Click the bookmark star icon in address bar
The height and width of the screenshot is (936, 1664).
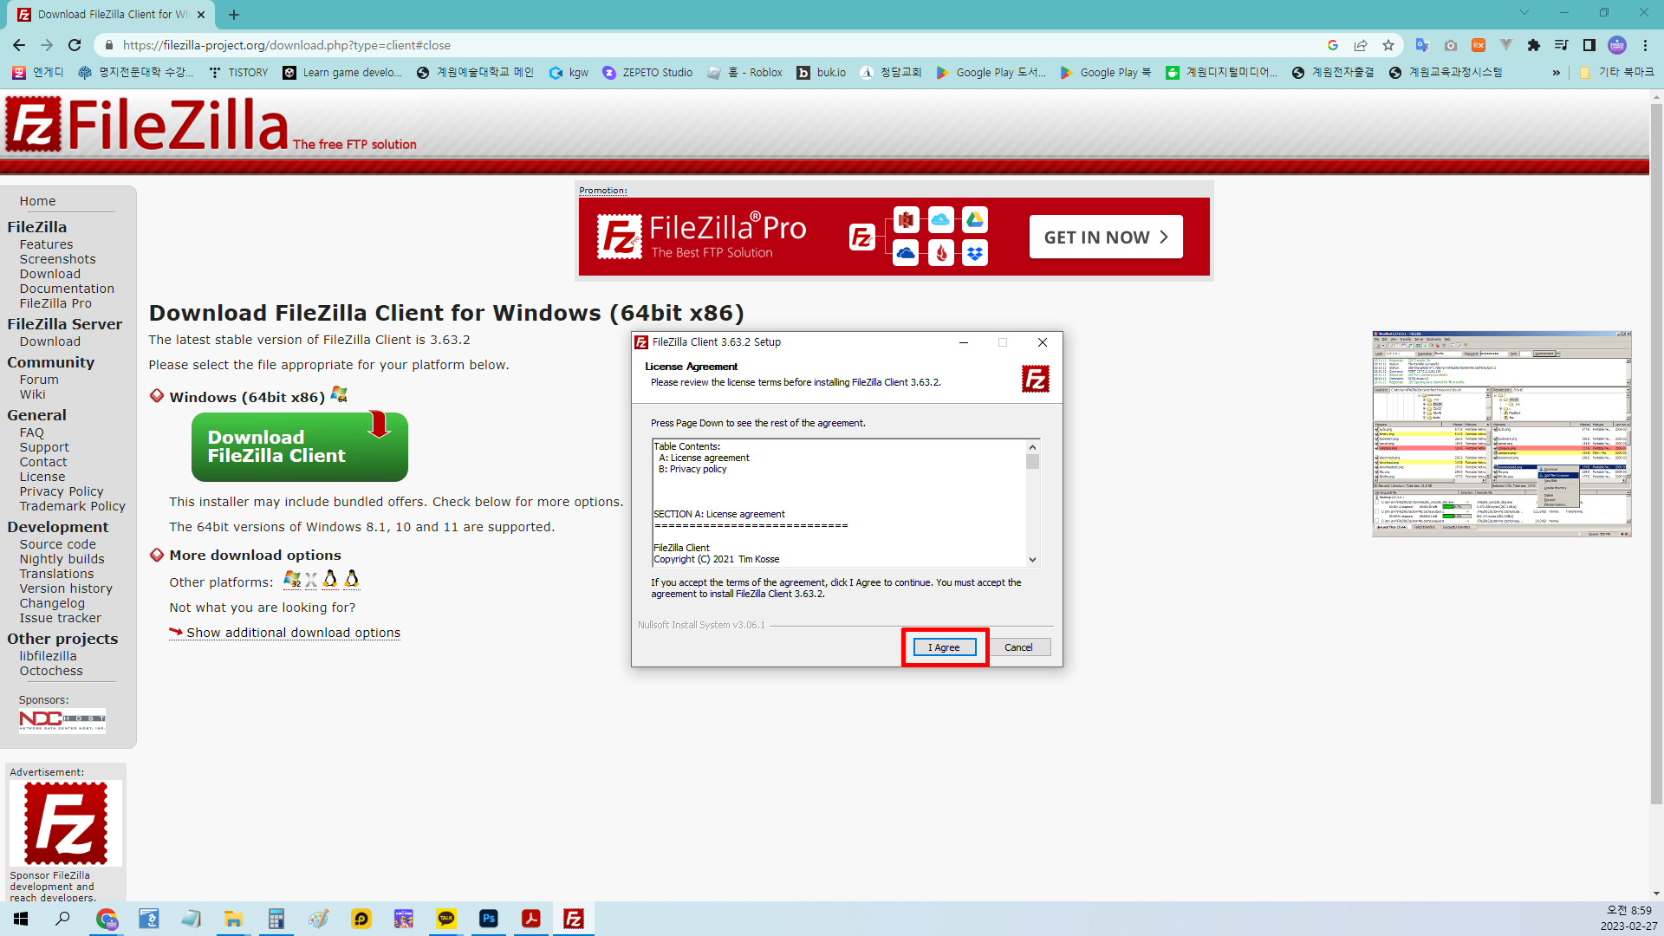tap(1388, 45)
